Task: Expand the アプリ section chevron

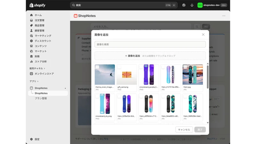Action: 38,81
